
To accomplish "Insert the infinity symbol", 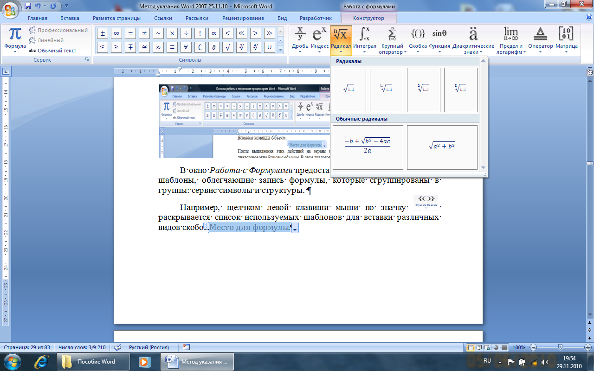I will pyautogui.click(x=116, y=33).
